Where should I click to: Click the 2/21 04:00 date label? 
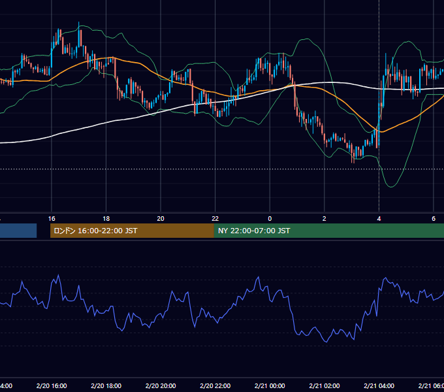[379, 385]
